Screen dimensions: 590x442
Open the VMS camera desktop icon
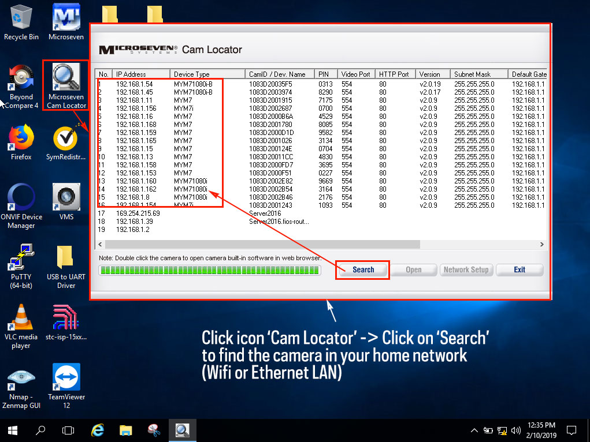tap(66, 202)
